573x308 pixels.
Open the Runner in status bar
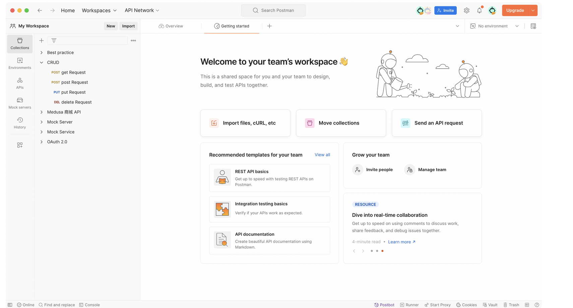(409, 305)
